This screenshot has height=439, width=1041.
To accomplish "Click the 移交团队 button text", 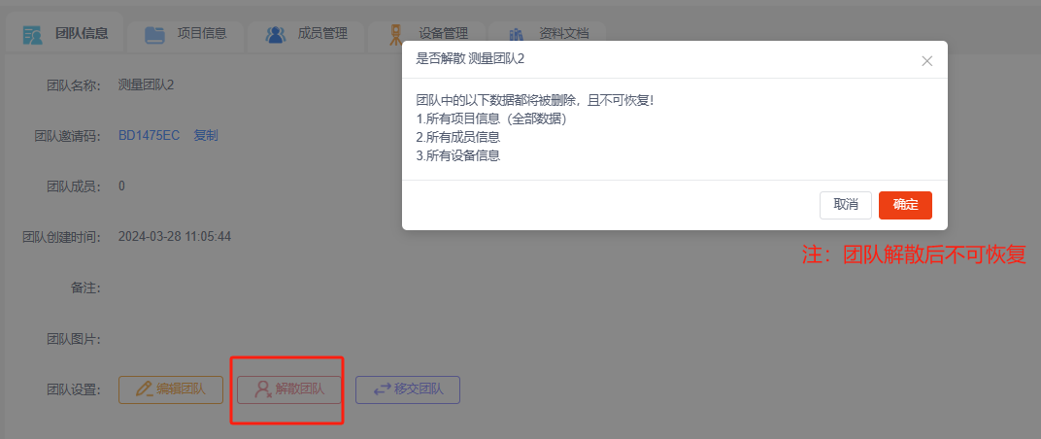I will tap(419, 389).
